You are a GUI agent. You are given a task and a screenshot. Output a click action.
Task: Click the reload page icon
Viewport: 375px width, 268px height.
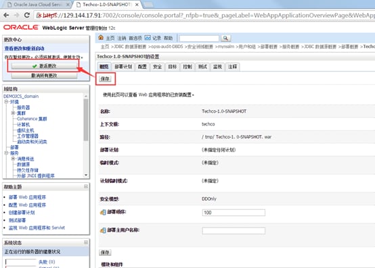click(27, 16)
